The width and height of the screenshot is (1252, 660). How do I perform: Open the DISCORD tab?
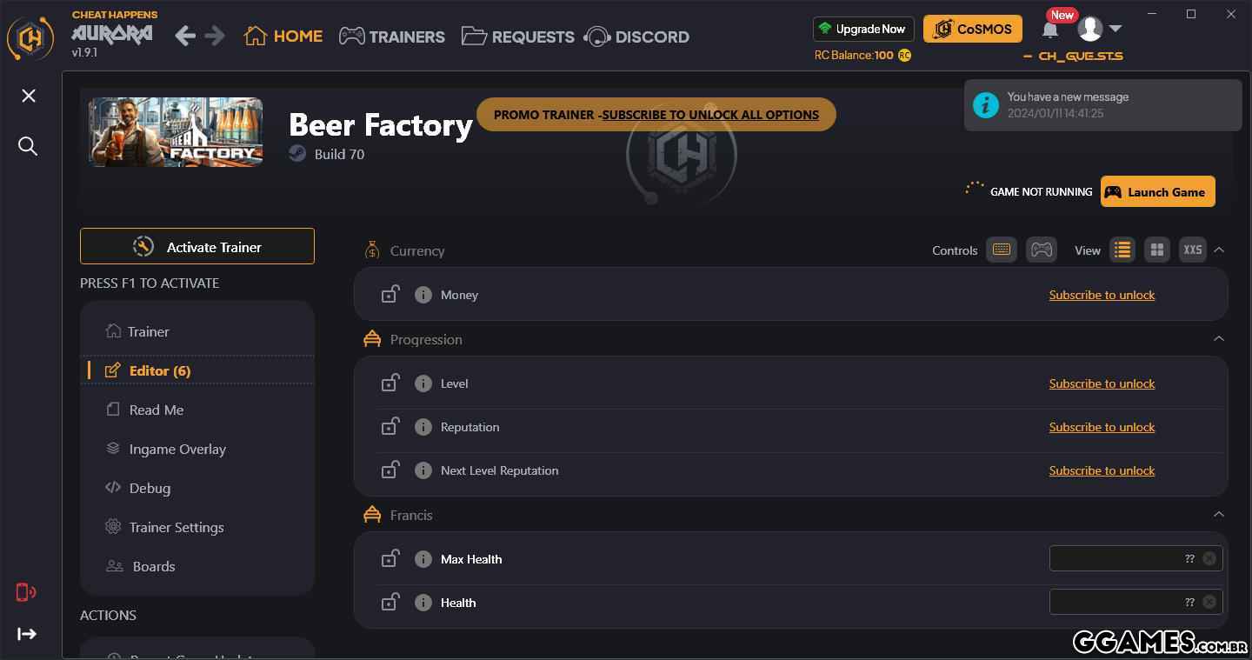[x=637, y=37]
